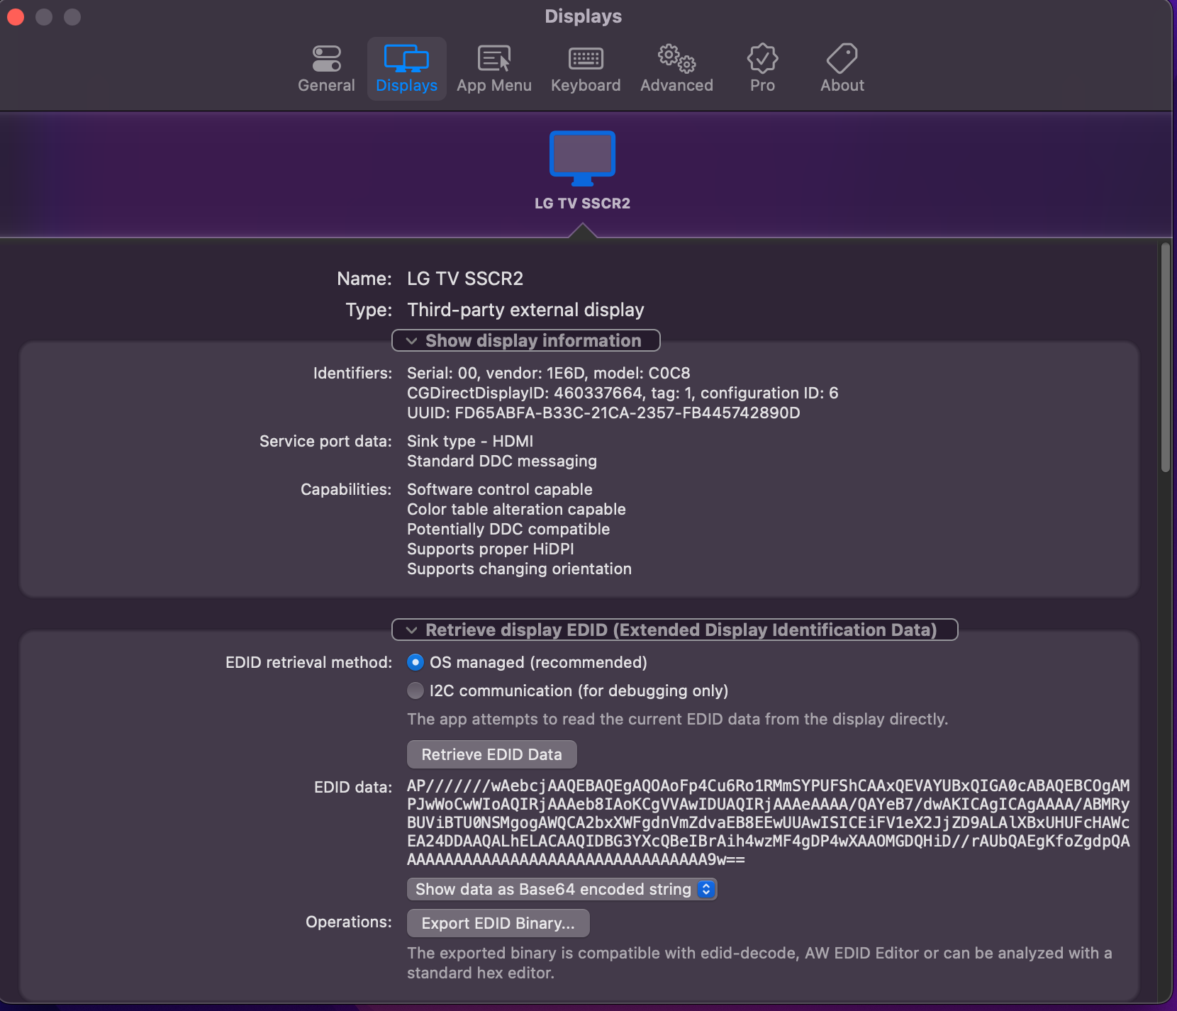Click the 'Sink type - HDMI' text
1177x1011 pixels.
pyautogui.click(x=470, y=441)
